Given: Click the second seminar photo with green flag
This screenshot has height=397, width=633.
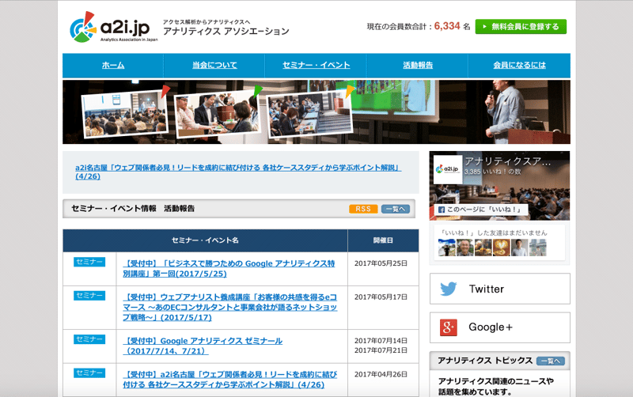Looking at the screenshot, I should click(217, 114).
